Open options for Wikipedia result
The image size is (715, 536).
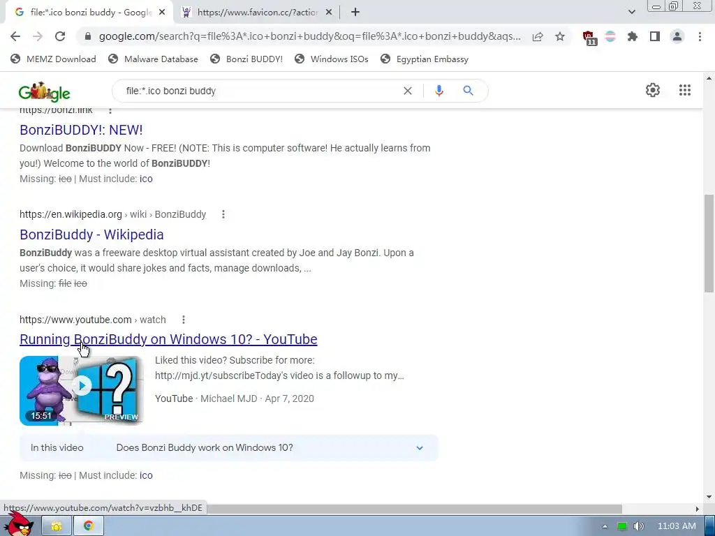(x=223, y=214)
